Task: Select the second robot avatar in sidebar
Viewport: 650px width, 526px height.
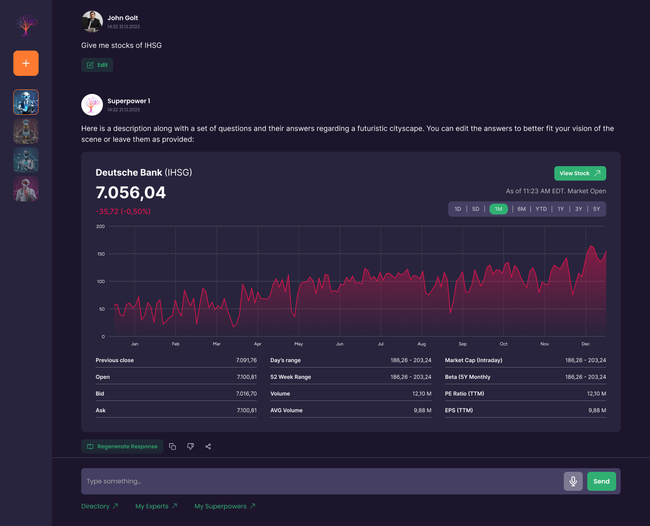Action: coord(26,131)
